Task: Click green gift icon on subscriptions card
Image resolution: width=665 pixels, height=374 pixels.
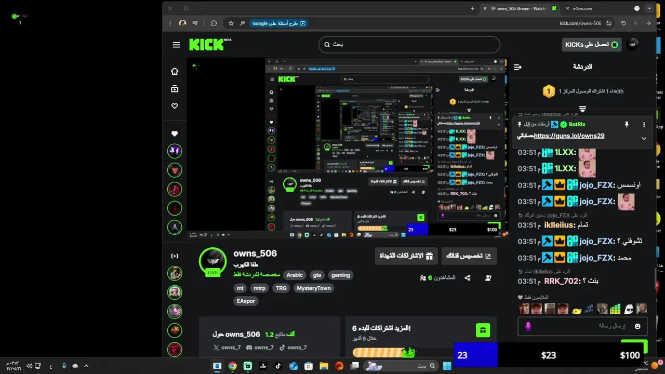Action: 483,330
